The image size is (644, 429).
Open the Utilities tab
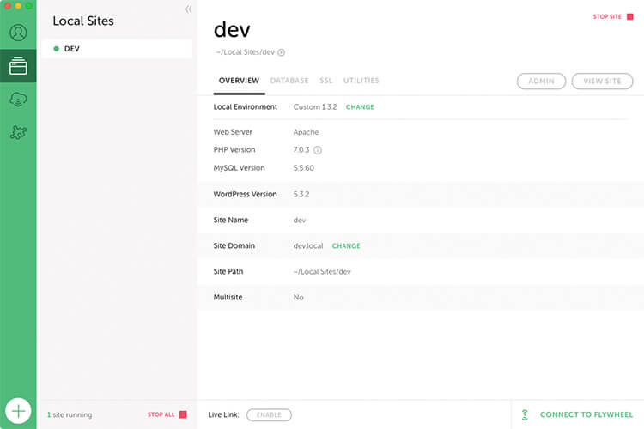pyautogui.click(x=361, y=81)
